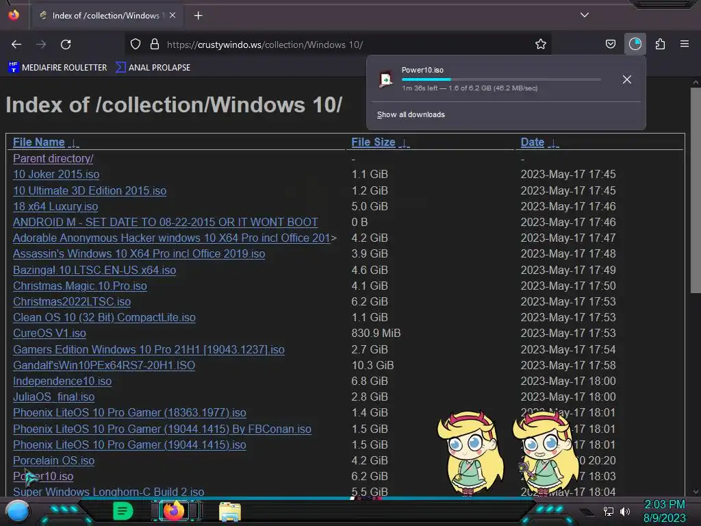Download Gamers Edition Windows 10 Pro 21H1 ISO
The width and height of the screenshot is (701, 526).
[149, 349]
